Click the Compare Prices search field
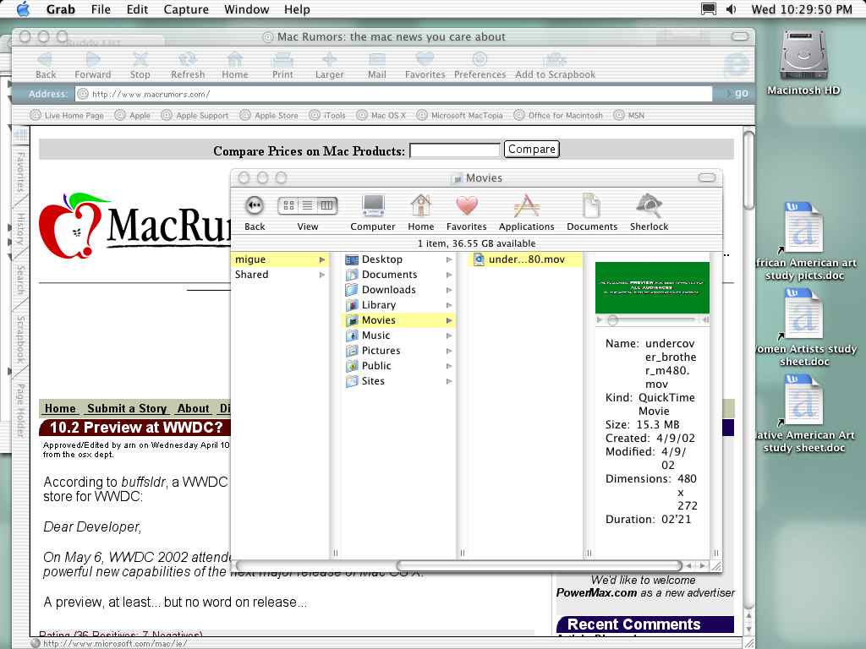The width and height of the screenshot is (866, 649). (454, 150)
